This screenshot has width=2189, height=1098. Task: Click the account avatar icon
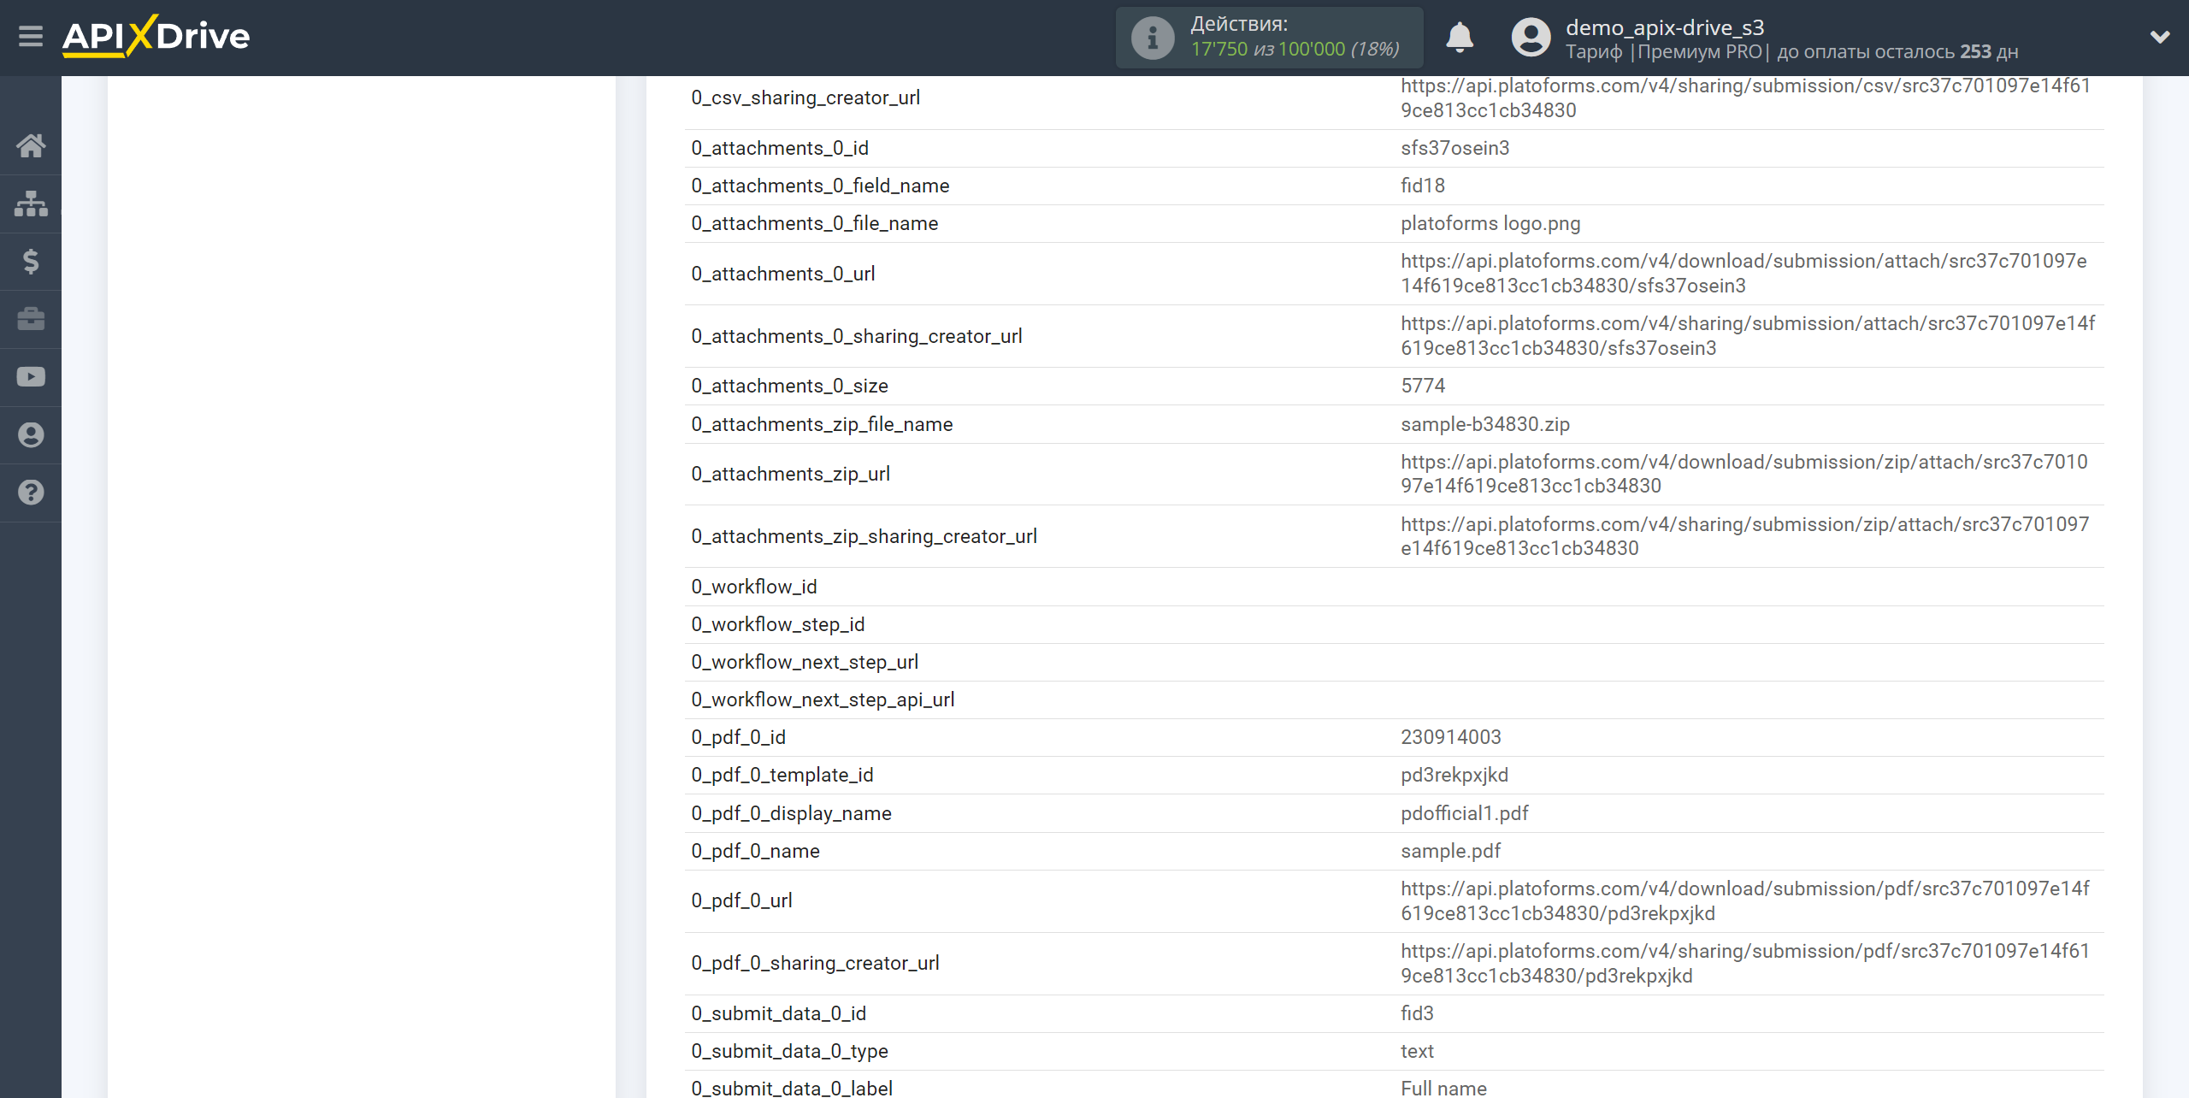point(1531,38)
